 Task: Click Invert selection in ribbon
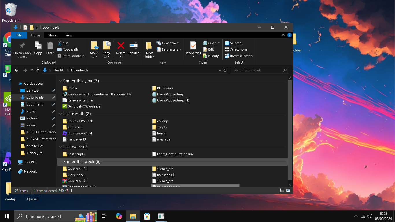[239, 56]
